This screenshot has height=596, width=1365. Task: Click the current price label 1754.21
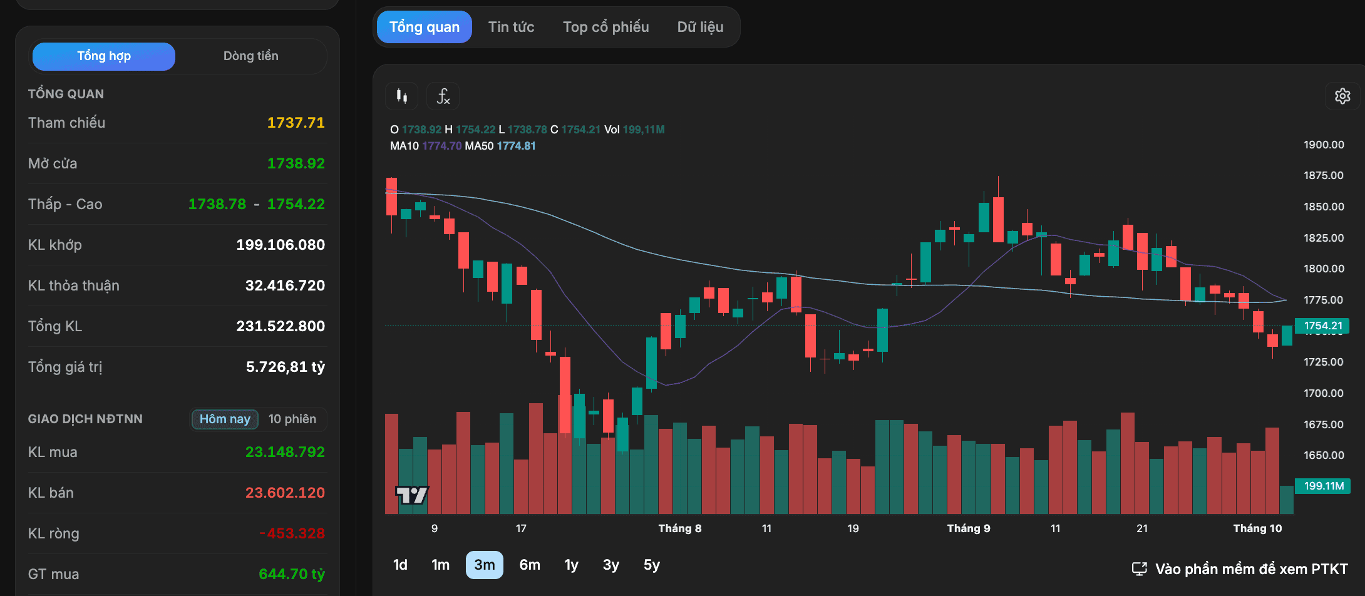pos(1323,326)
